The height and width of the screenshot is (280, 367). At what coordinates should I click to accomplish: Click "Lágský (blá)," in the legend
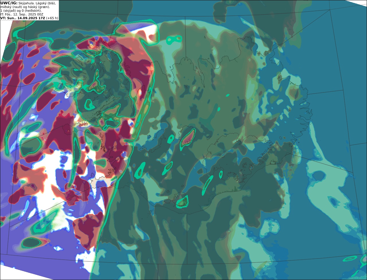45,3
